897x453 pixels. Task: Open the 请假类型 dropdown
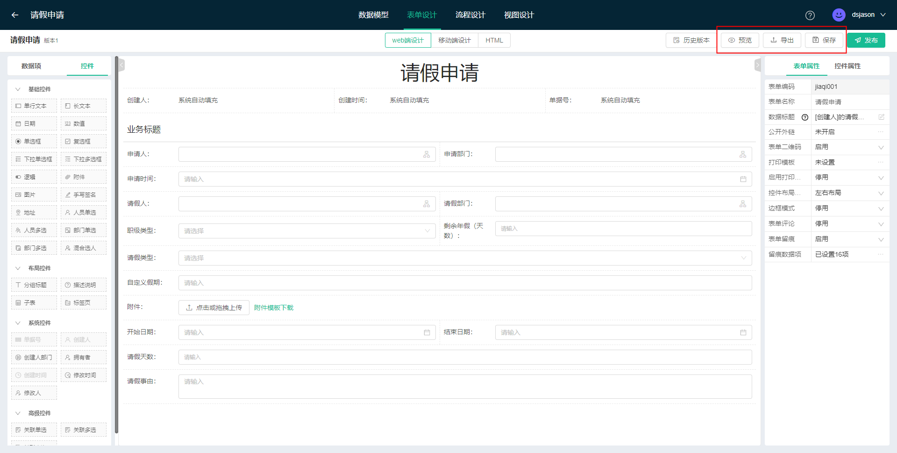pyautogui.click(x=465, y=258)
